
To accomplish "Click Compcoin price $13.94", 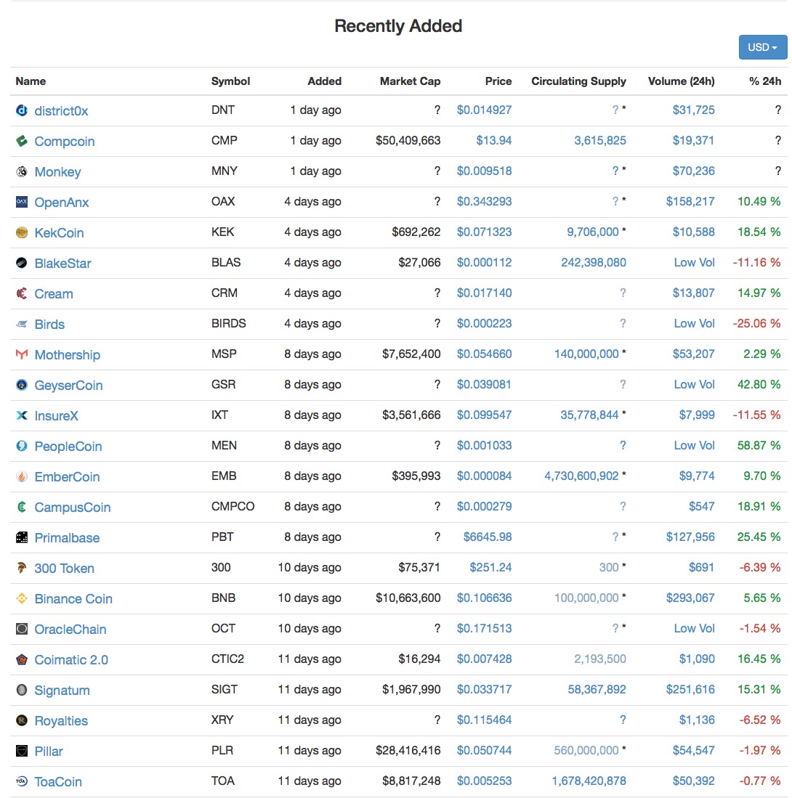I will pos(493,140).
